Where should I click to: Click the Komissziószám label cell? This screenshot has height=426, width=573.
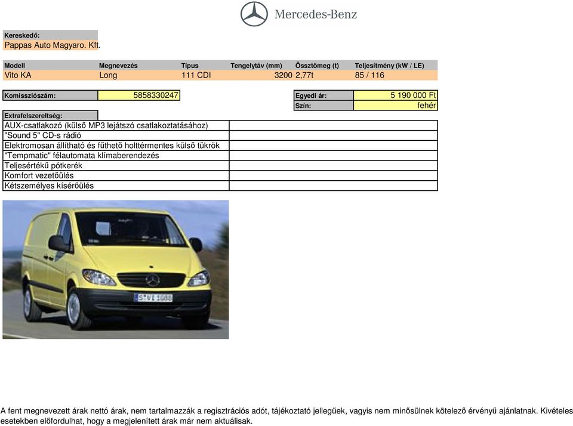(x=50, y=95)
